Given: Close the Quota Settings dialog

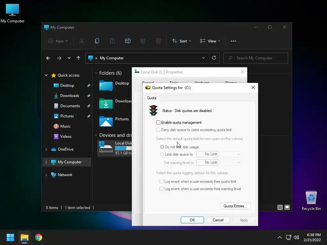Looking at the screenshot, I should pyautogui.click(x=253, y=87).
